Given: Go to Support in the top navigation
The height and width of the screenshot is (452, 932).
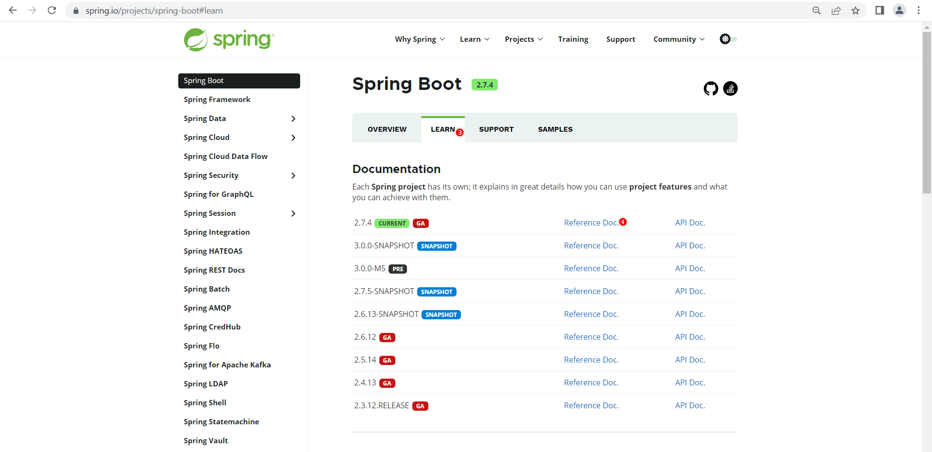Looking at the screenshot, I should (621, 39).
